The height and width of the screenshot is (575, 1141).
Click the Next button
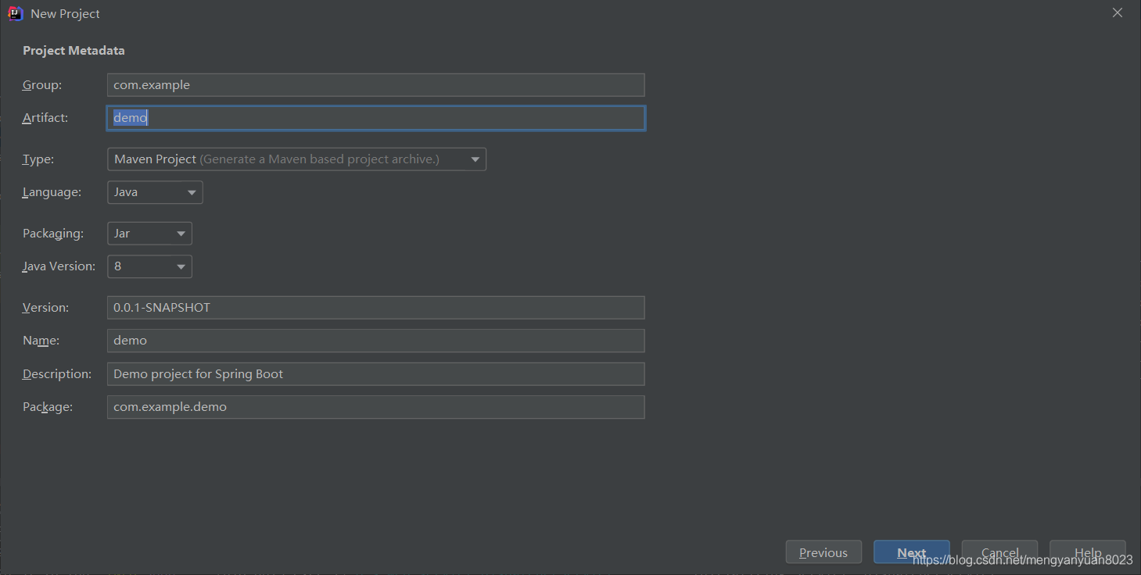coord(911,552)
